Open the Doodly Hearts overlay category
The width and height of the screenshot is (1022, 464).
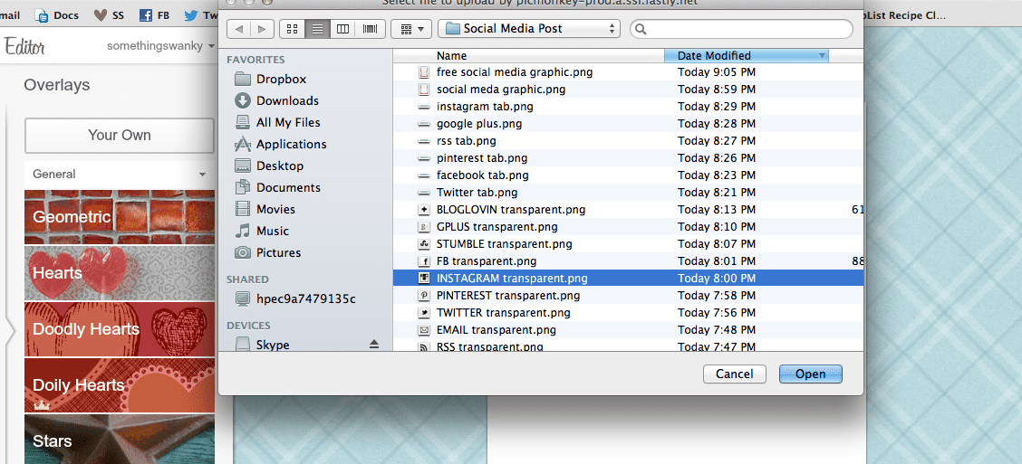click(119, 328)
